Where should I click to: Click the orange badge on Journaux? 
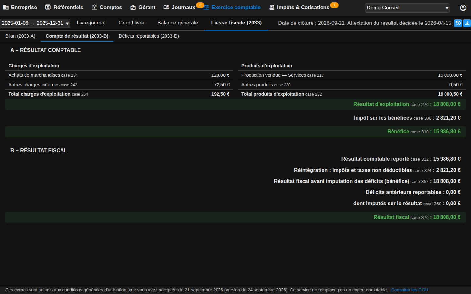pos(200,5)
